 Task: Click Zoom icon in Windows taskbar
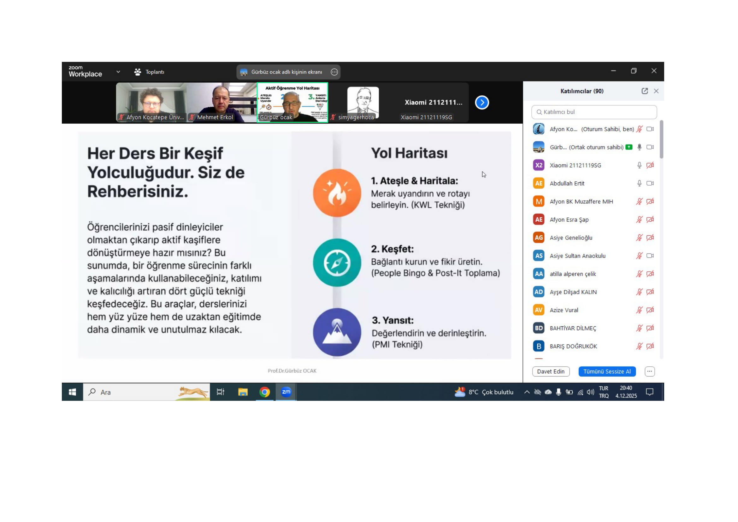(x=286, y=392)
